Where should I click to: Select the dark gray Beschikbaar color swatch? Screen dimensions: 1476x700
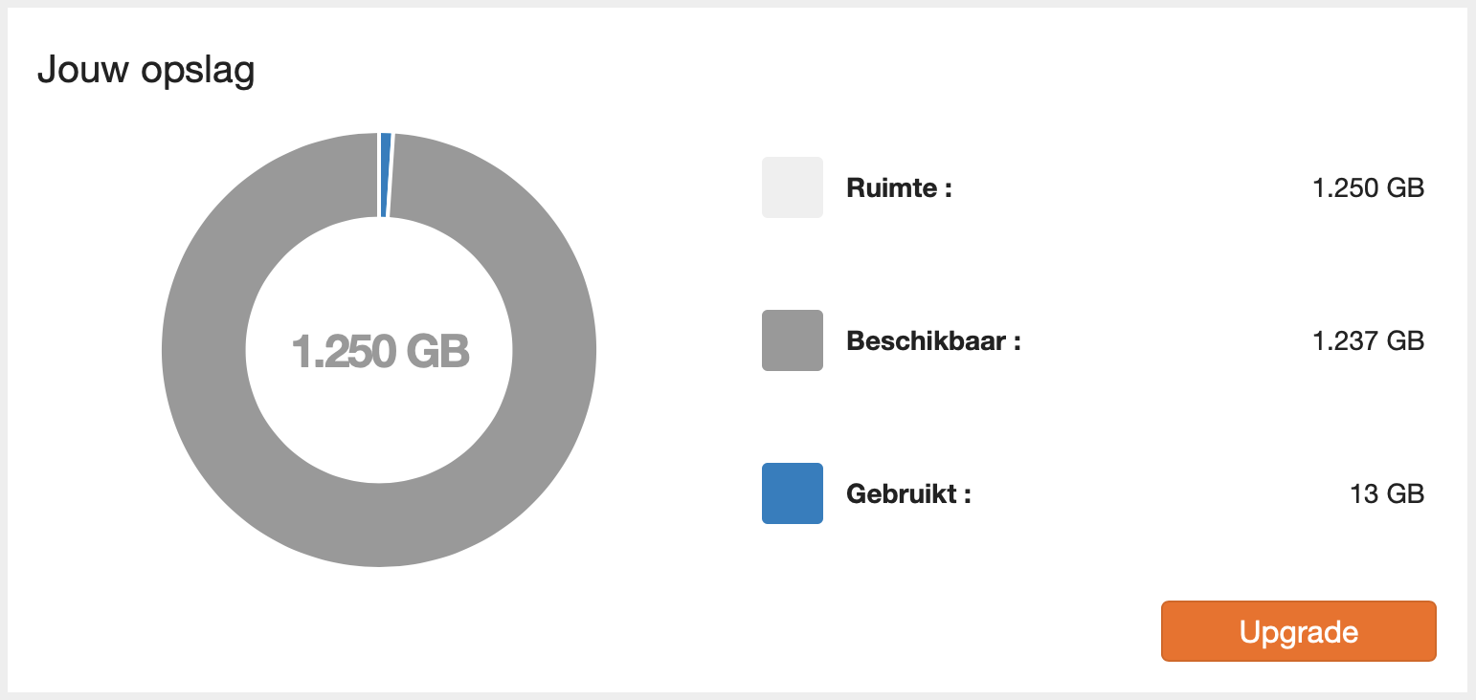pos(793,340)
